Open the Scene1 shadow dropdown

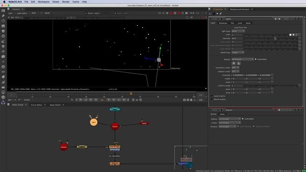point(228,127)
